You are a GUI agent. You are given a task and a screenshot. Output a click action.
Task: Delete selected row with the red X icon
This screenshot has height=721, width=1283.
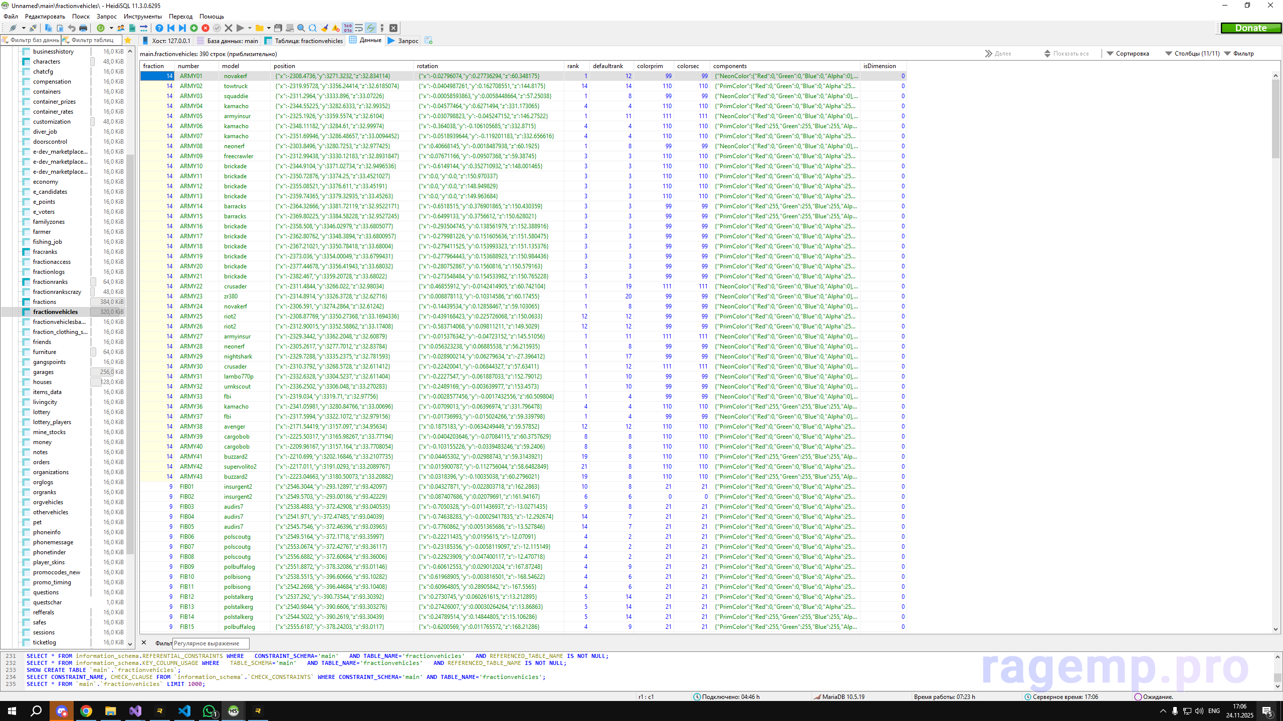[x=205, y=28]
